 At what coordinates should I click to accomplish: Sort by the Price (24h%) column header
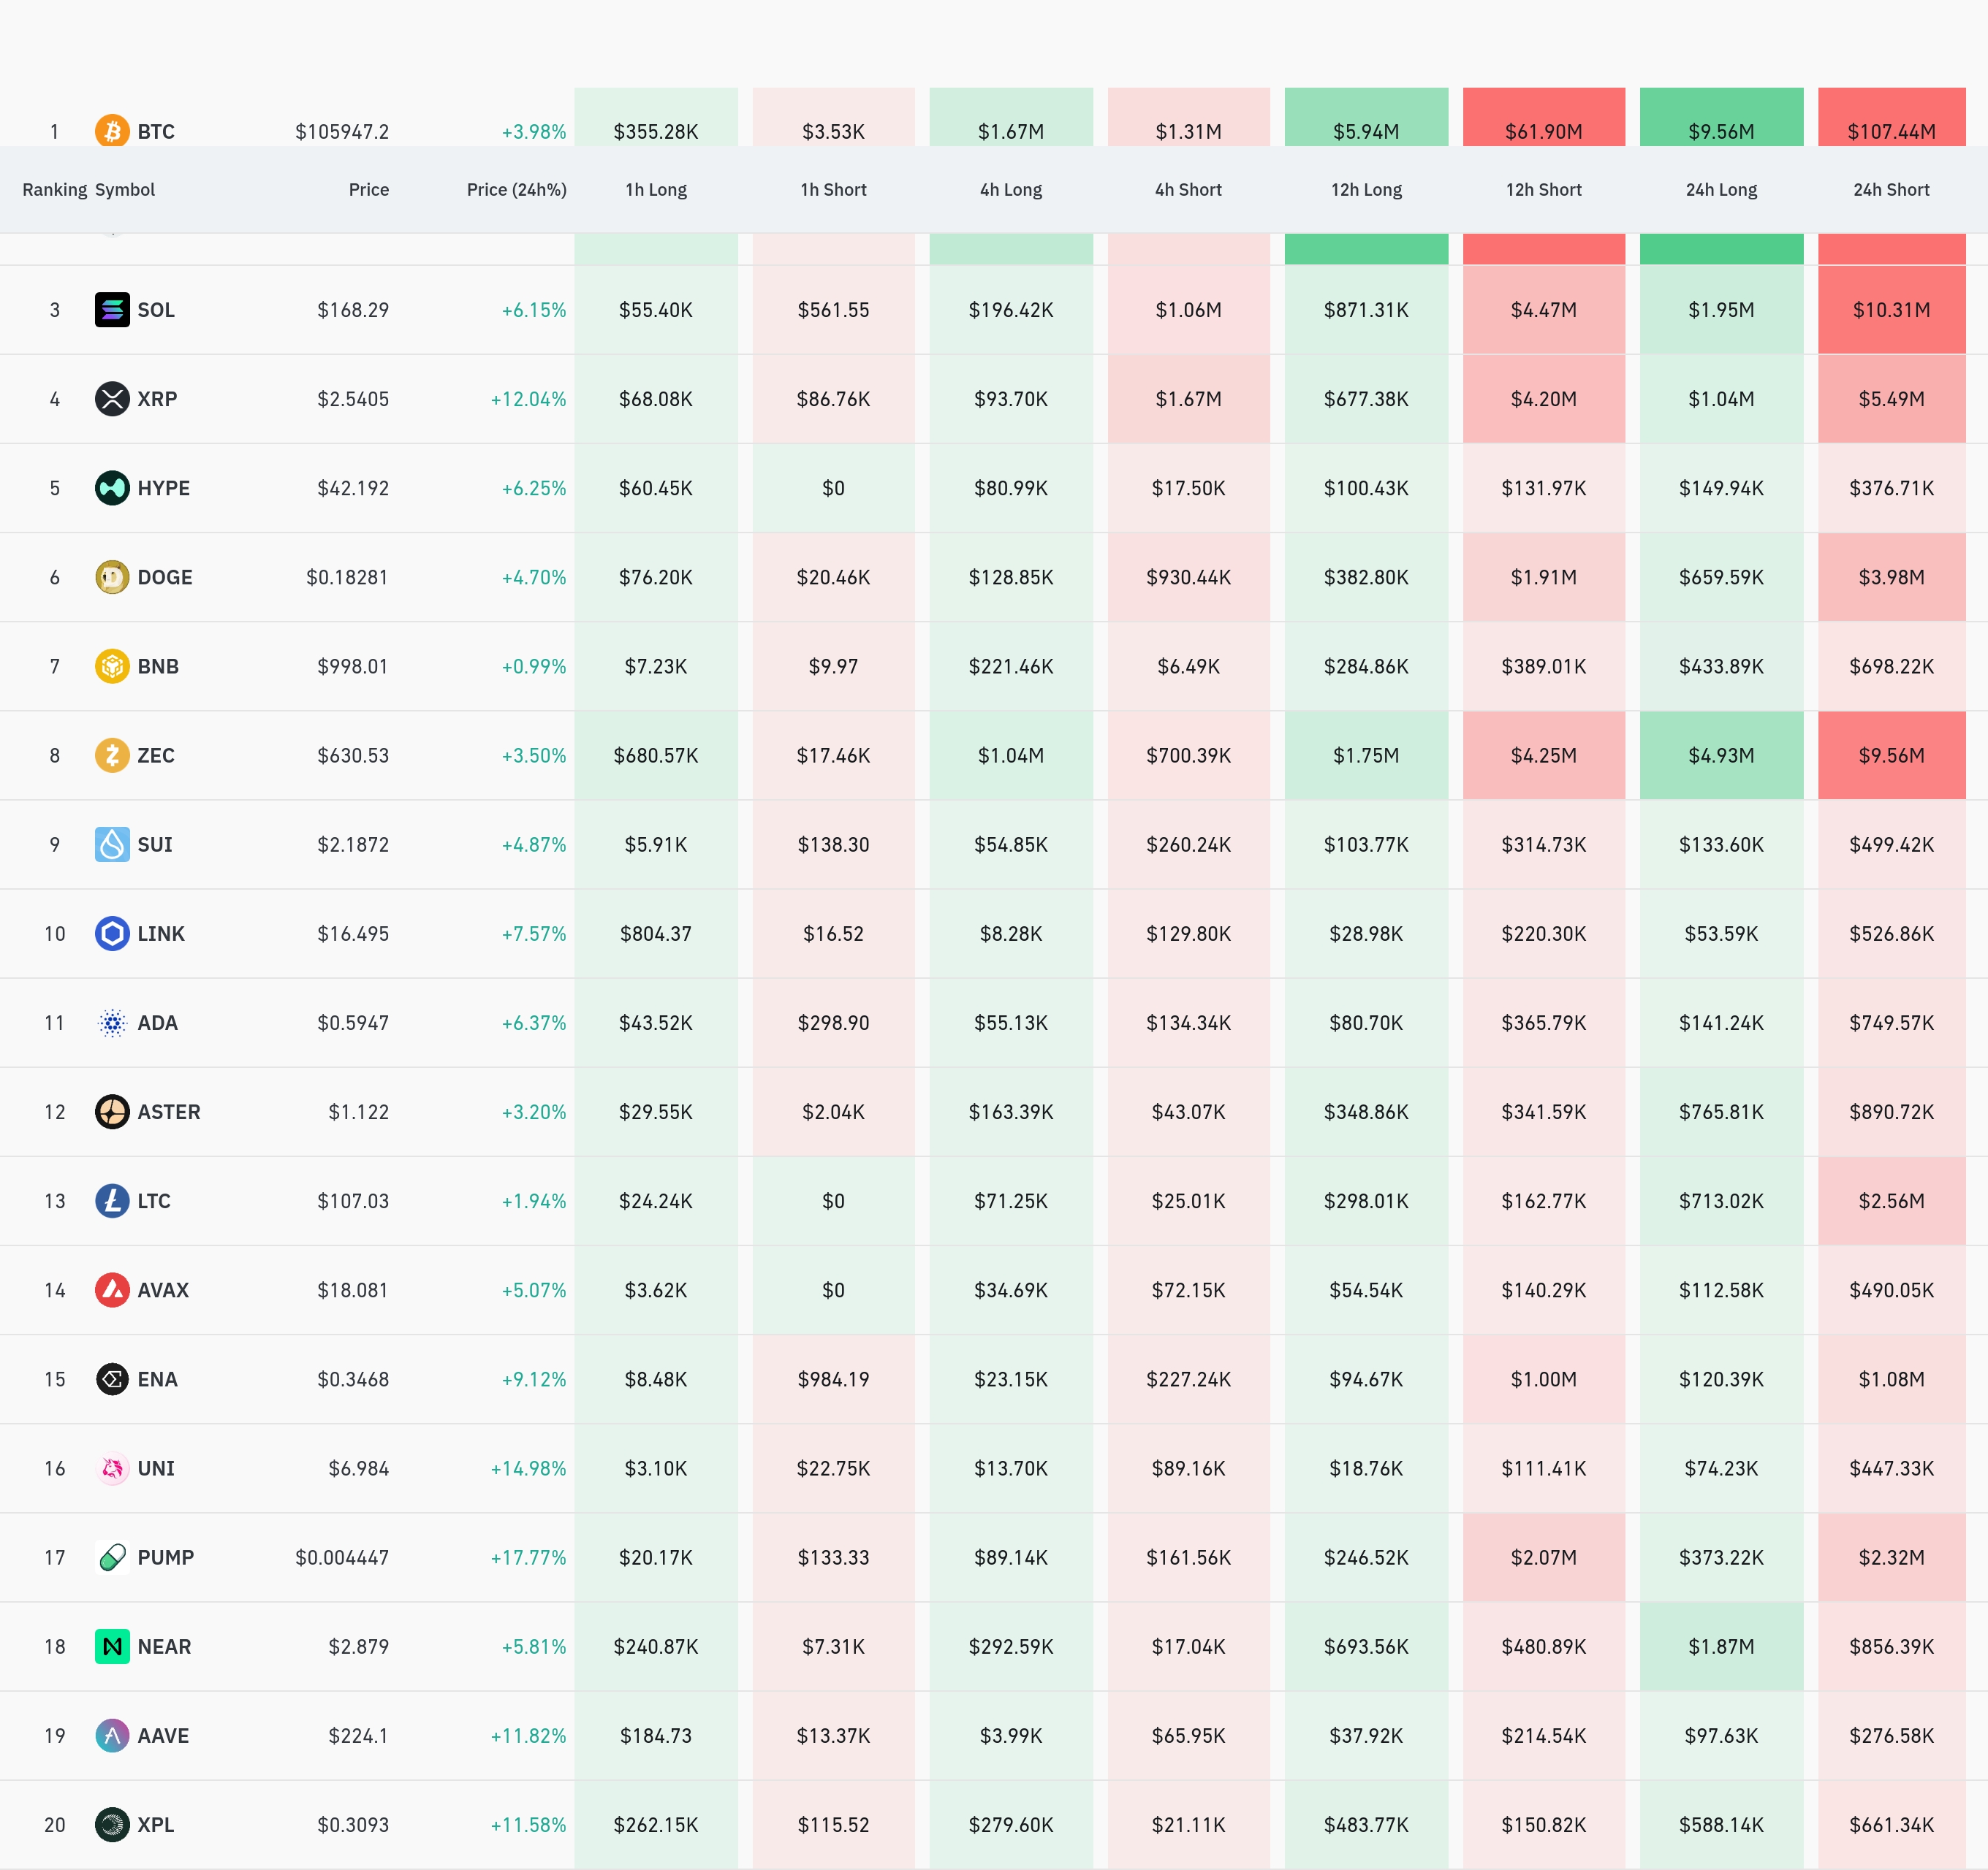[x=516, y=190]
